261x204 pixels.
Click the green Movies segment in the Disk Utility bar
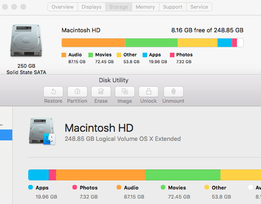coord(183,175)
